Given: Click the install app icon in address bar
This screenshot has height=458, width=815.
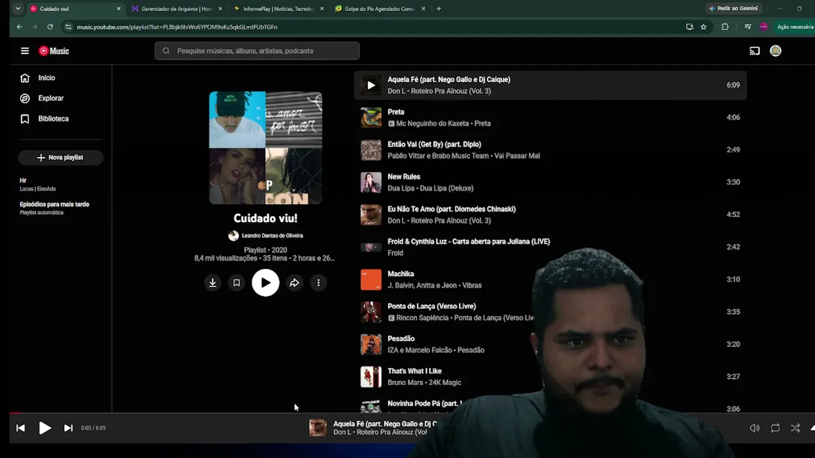Looking at the screenshot, I should pos(690,27).
